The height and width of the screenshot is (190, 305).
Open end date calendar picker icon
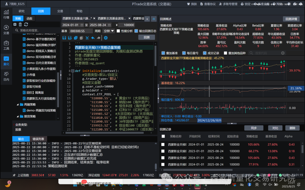point(110,25)
